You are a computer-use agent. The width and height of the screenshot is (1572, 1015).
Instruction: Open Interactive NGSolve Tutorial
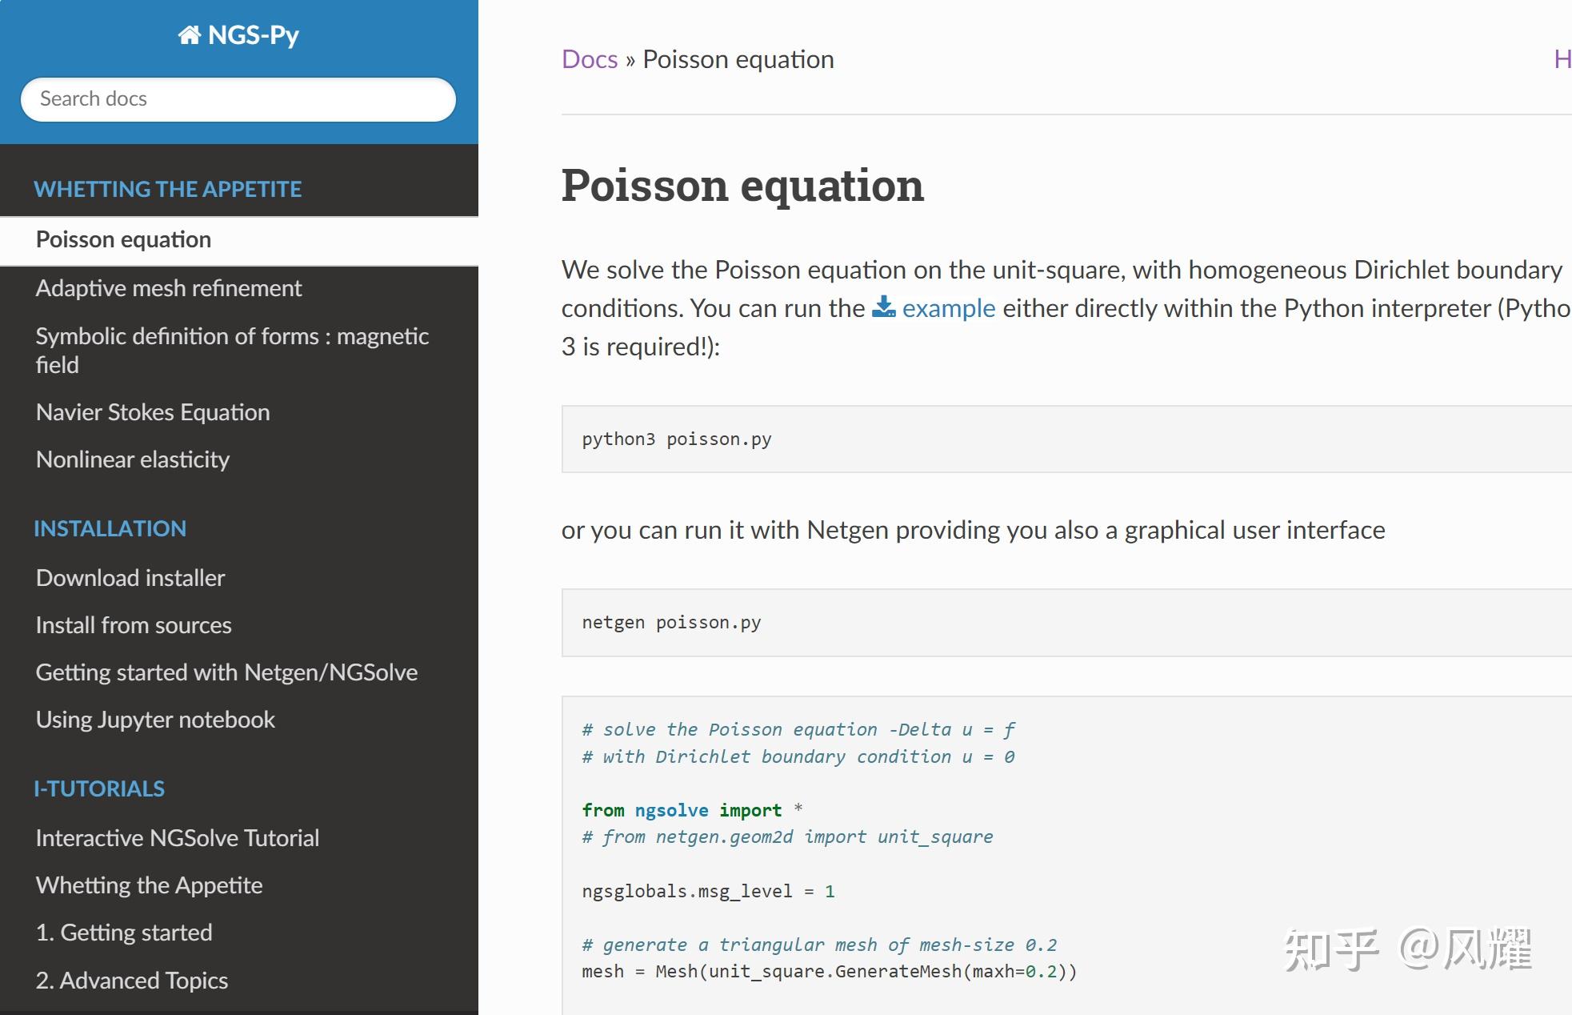click(177, 838)
